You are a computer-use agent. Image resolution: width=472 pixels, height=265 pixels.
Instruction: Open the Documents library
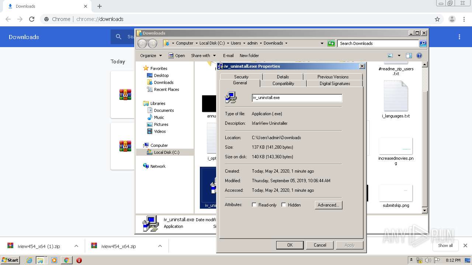[164, 110]
